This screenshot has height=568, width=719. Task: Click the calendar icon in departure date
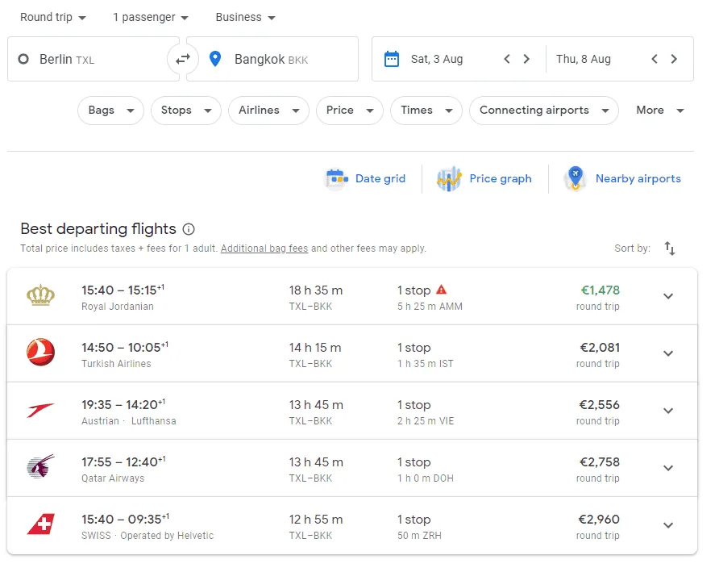392,59
